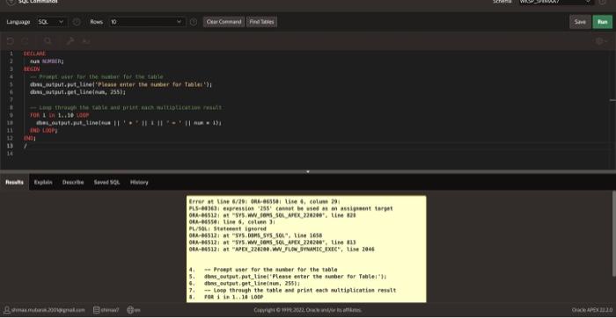The width and height of the screenshot is (616, 318).
Task: Redo the editor change
Action: click(25, 40)
